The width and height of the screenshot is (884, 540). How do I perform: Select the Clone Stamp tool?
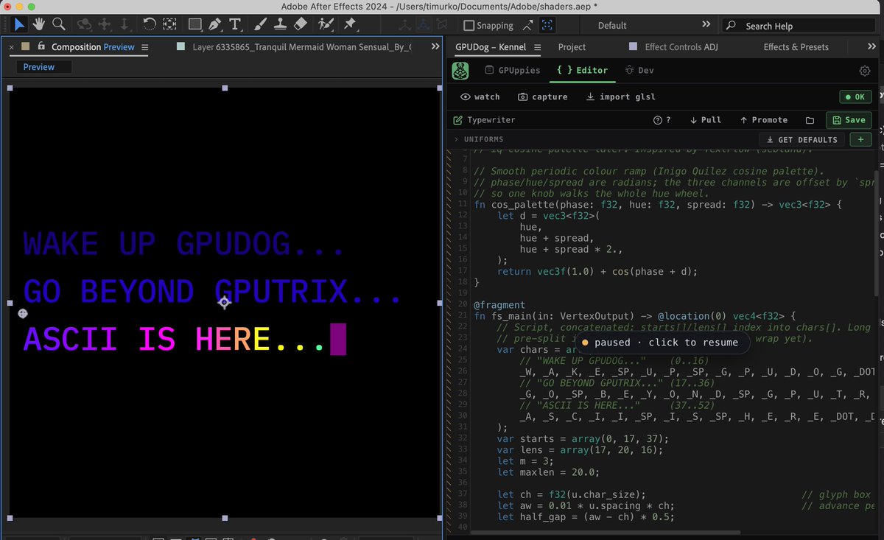point(280,24)
